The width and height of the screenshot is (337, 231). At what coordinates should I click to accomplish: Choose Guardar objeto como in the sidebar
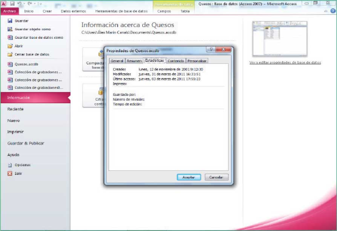pyautogui.click(x=32, y=29)
